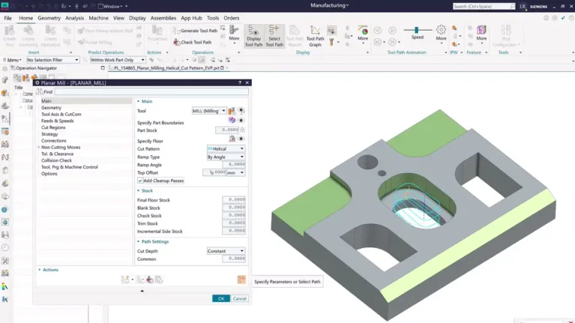
Task: Click search magnifier icon in title bar
Action: tap(512, 6)
